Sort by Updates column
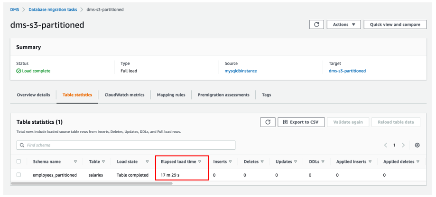The height and width of the screenshot is (197, 436). 295,162
